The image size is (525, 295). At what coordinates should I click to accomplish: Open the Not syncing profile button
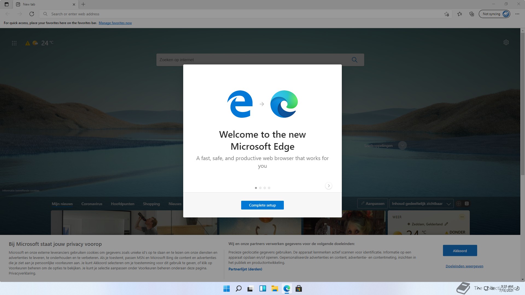[x=494, y=14]
